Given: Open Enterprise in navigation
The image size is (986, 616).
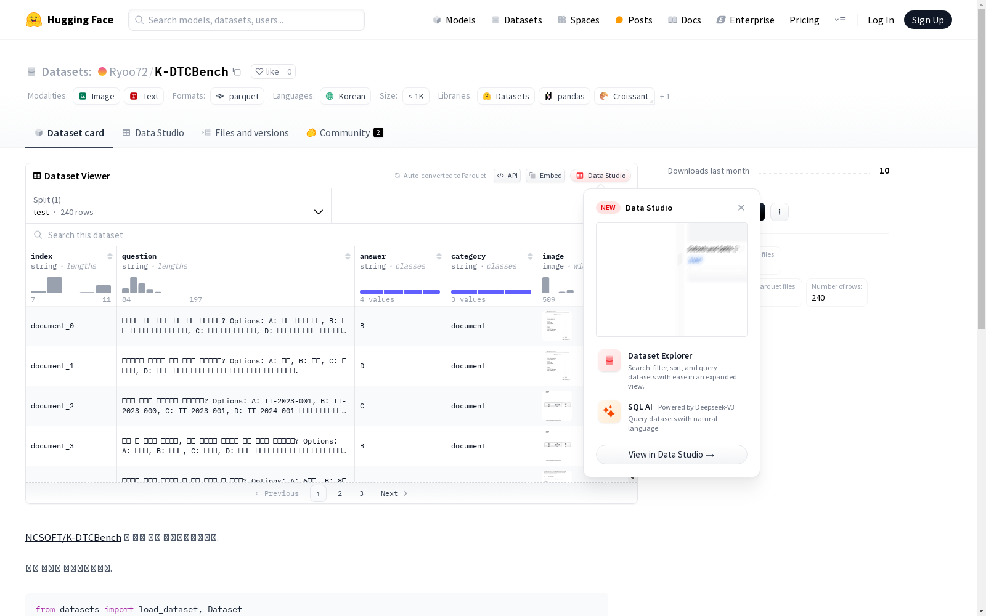Looking at the screenshot, I should 745,20.
